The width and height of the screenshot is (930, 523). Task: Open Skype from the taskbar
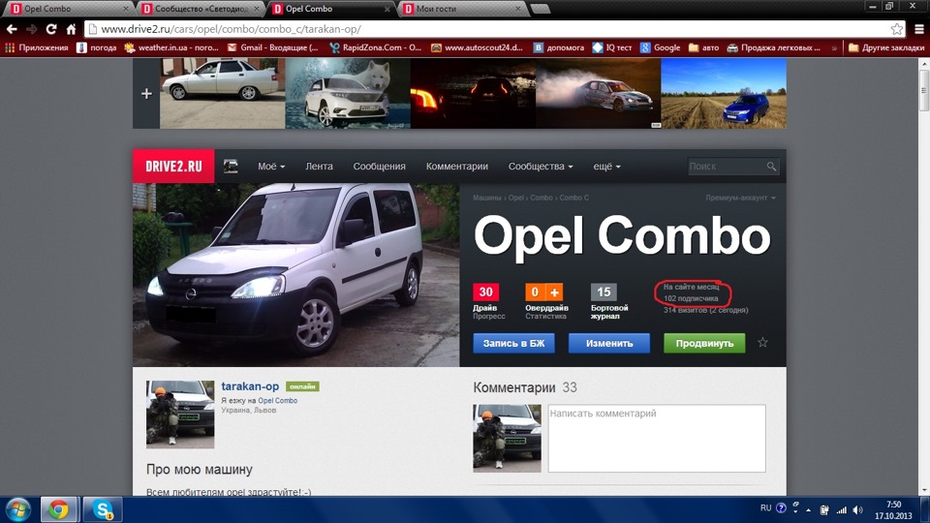coord(103,509)
